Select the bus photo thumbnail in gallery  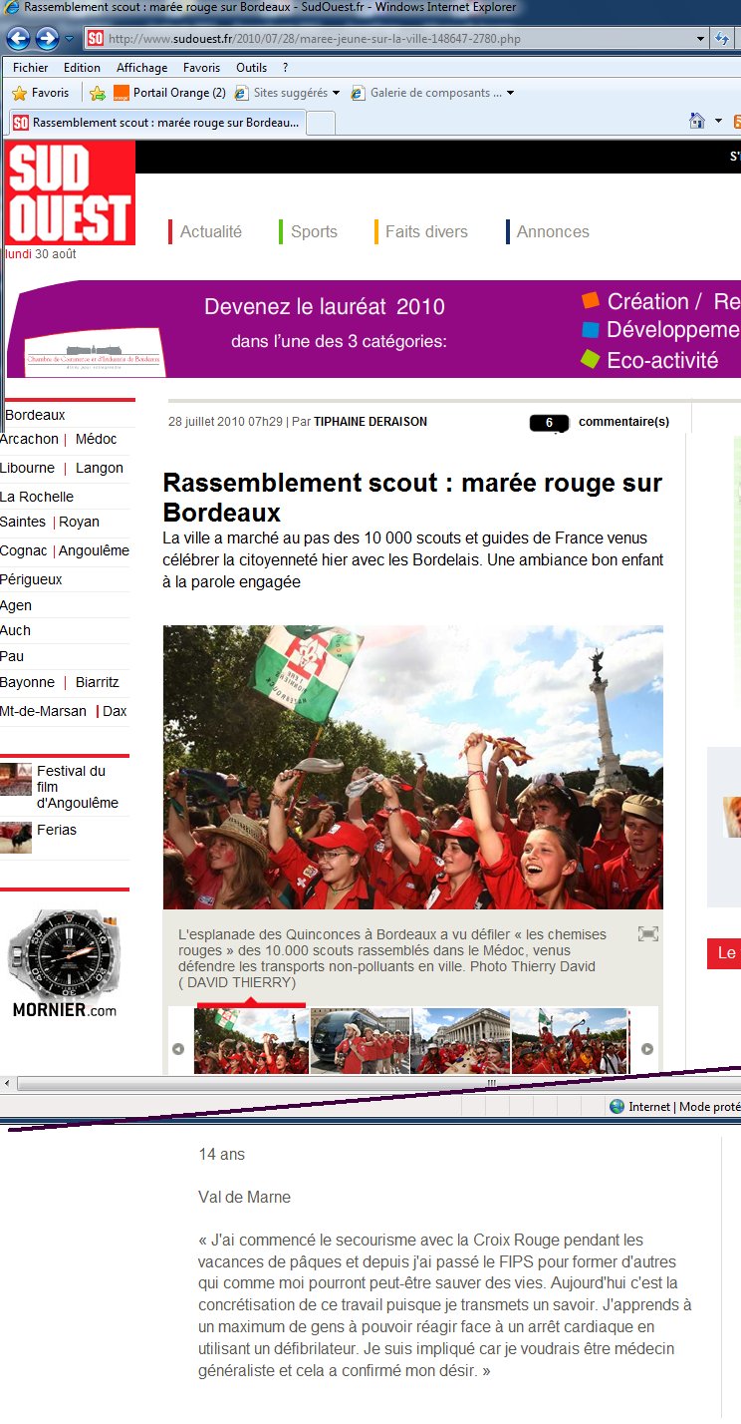click(360, 1040)
